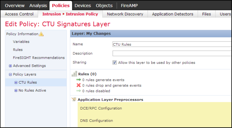Click the empty Description field
Image resolution: width=232 pixels, height=128 pixels.
[x=172, y=53]
